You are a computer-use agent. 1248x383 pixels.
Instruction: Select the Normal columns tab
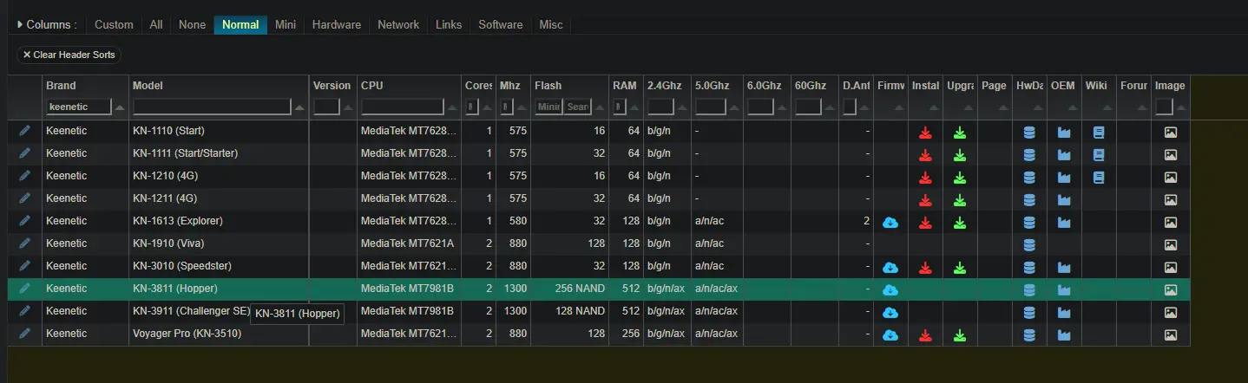pyautogui.click(x=240, y=24)
